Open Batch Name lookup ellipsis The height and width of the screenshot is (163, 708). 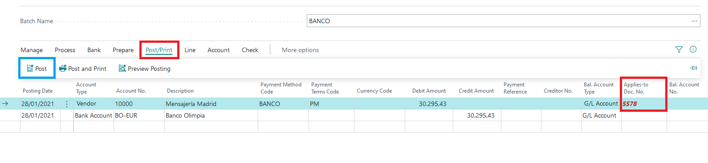pos(694,21)
